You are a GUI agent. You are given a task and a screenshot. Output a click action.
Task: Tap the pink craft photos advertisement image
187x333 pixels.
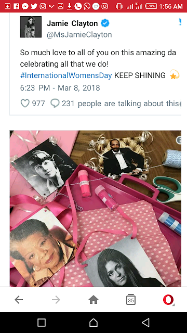96,209
